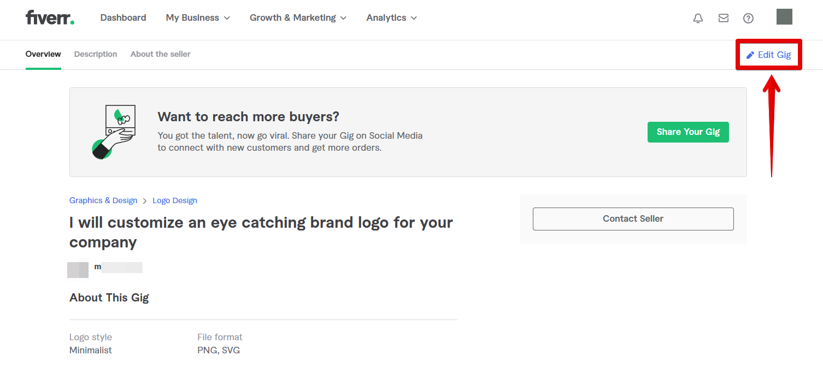Image resolution: width=823 pixels, height=373 pixels.
Task: Open the notifications bell
Action: (698, 18)
